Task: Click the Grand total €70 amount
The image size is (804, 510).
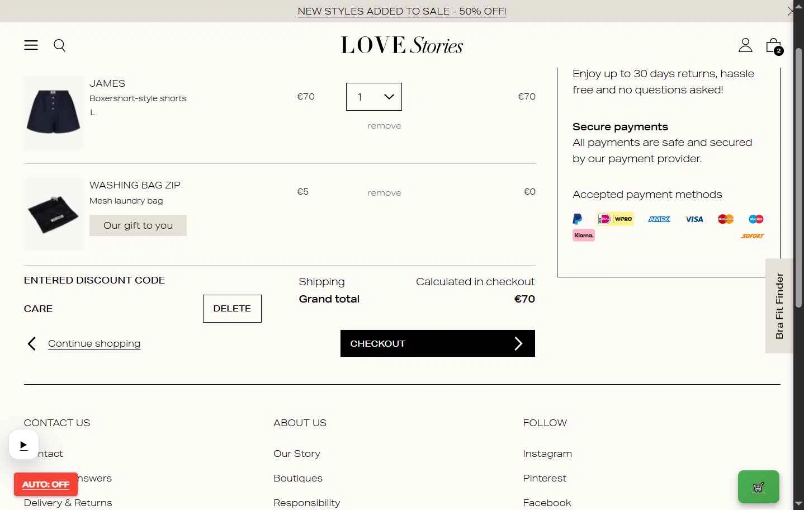Action: point(524,299)
